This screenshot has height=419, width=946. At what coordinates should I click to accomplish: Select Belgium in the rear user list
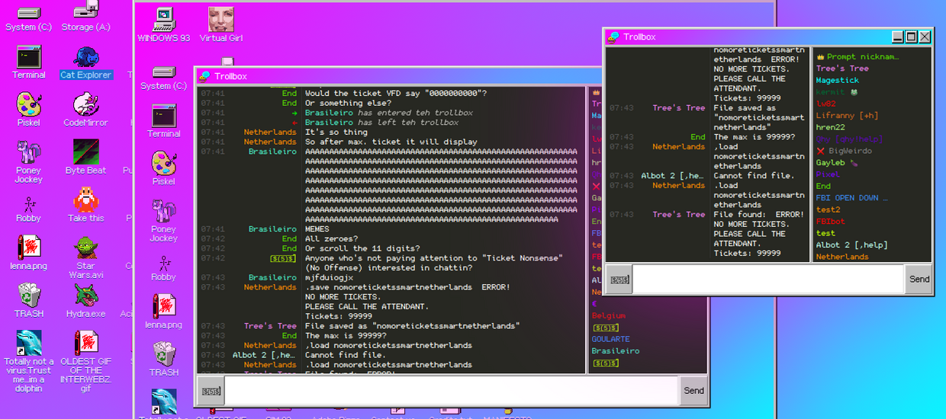pos(609,315)
